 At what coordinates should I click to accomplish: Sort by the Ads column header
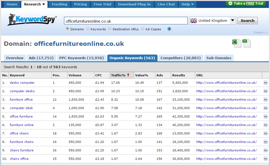click(160, 75)
